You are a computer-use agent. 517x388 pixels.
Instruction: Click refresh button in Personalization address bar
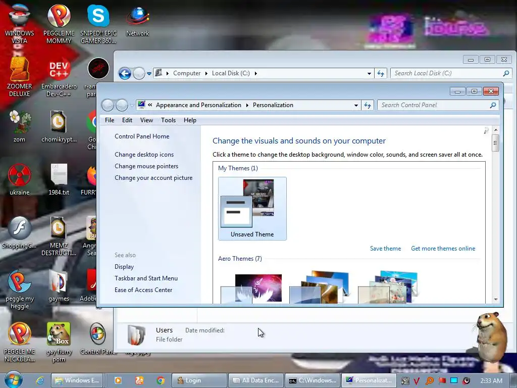(368, 105)
